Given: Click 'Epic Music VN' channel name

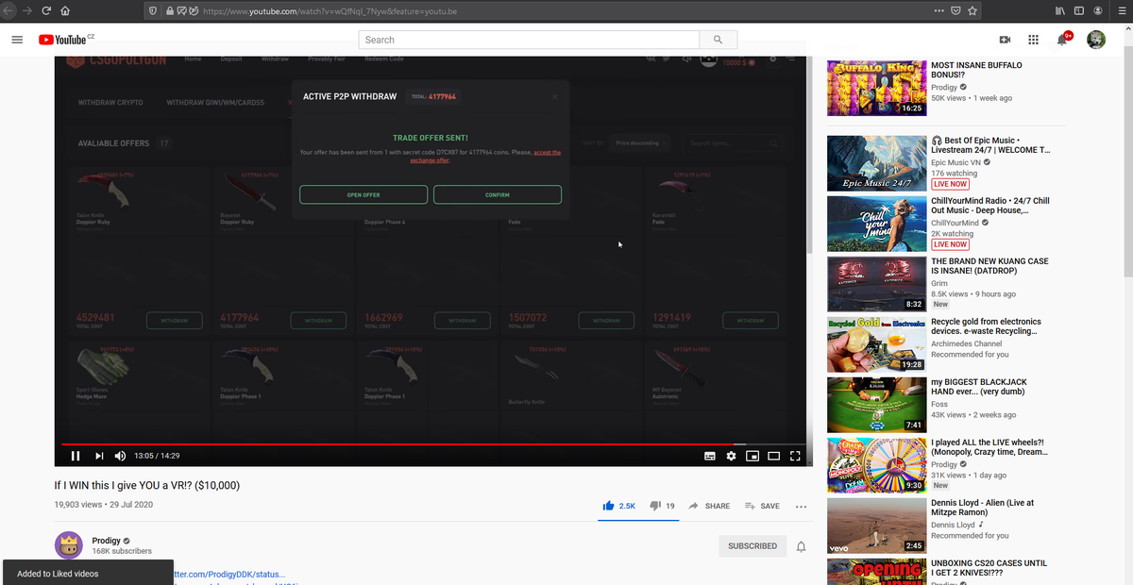Looking at the screenshot, I should [x=955, y=162].
